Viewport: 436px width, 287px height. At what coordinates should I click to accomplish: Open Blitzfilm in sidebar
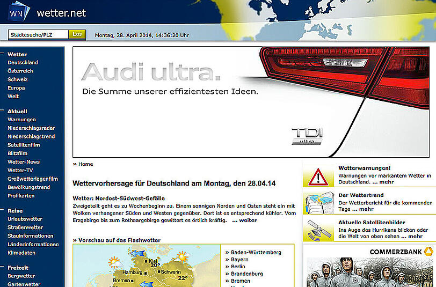[18, 153]
